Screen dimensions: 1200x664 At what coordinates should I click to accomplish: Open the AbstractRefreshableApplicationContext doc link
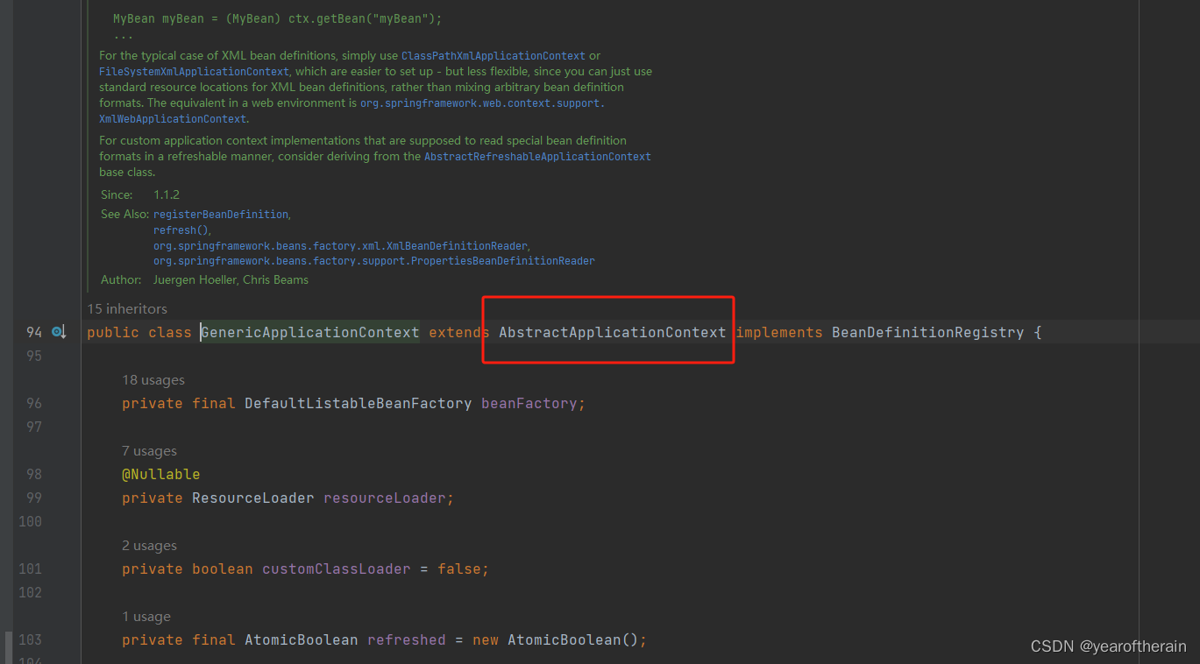point(537,157)
